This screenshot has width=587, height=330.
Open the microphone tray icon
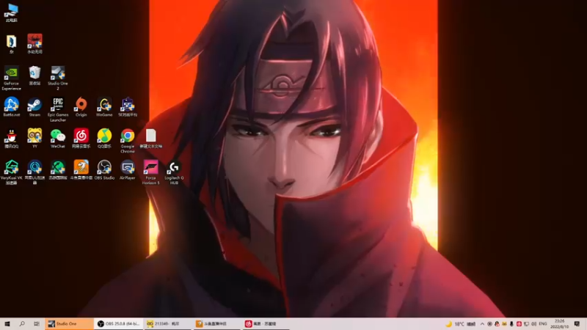click(x=511, y=323)
